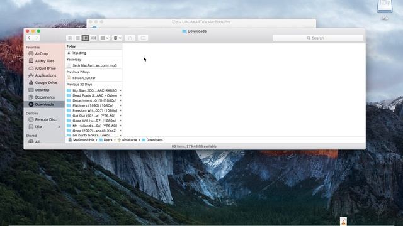This screenshot has height=226, width=403.
Task: Click Downloads in the path bar
Action: point(152,140)
